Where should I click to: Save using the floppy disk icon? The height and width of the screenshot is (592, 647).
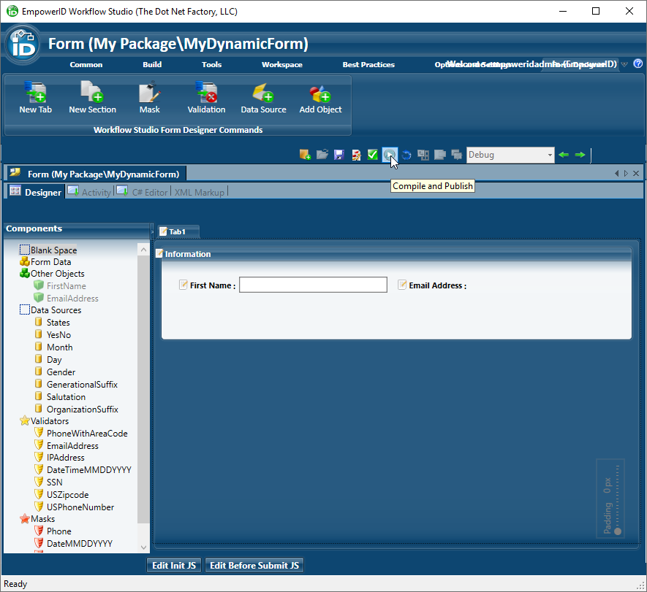[339, 155]
